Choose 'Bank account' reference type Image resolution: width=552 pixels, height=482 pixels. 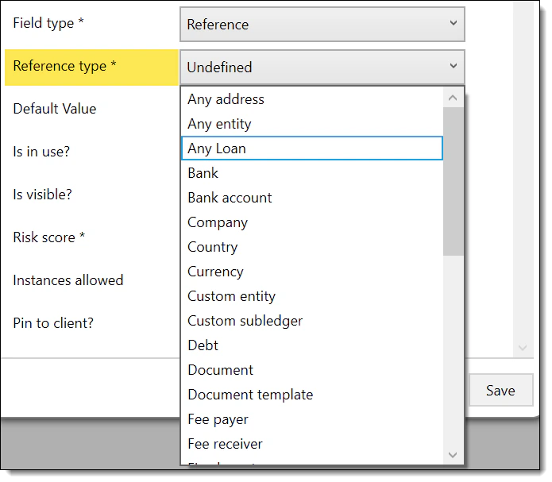click(312, 198)
